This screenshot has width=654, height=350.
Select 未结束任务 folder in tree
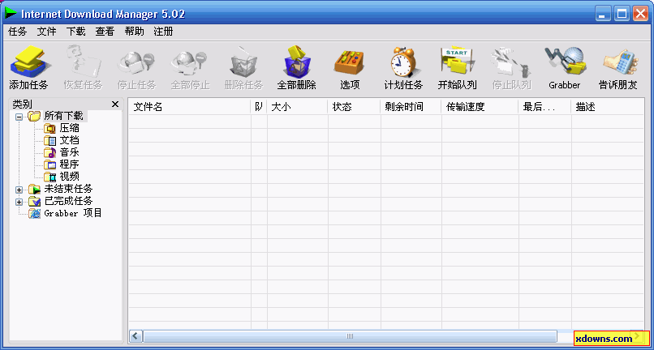[68, 189]
